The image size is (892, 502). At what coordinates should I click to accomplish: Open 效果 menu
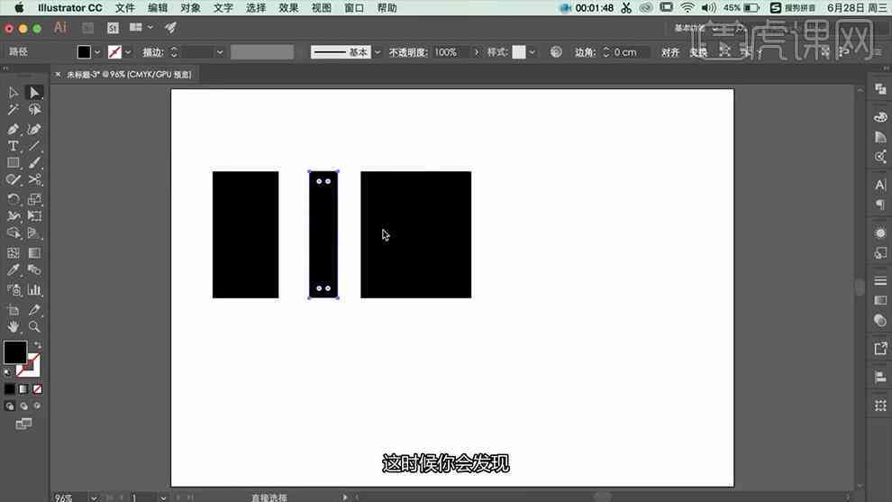(288, 8)
